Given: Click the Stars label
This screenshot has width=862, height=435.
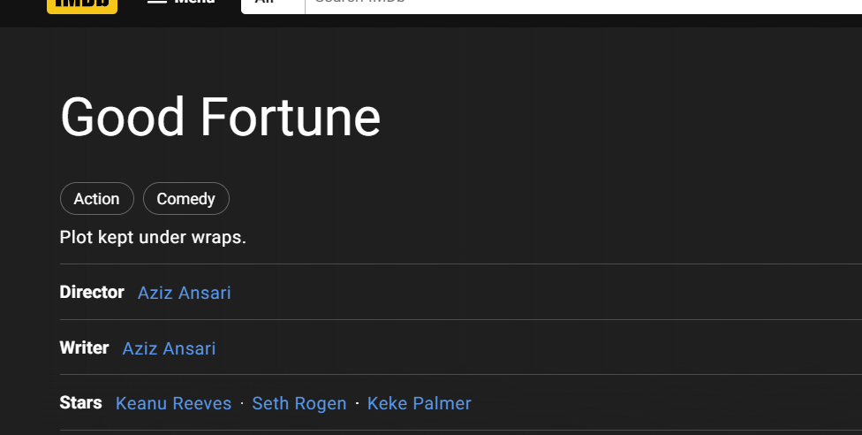Looking at the screenshot, I should pyautogui.click(x=80, y=403).
